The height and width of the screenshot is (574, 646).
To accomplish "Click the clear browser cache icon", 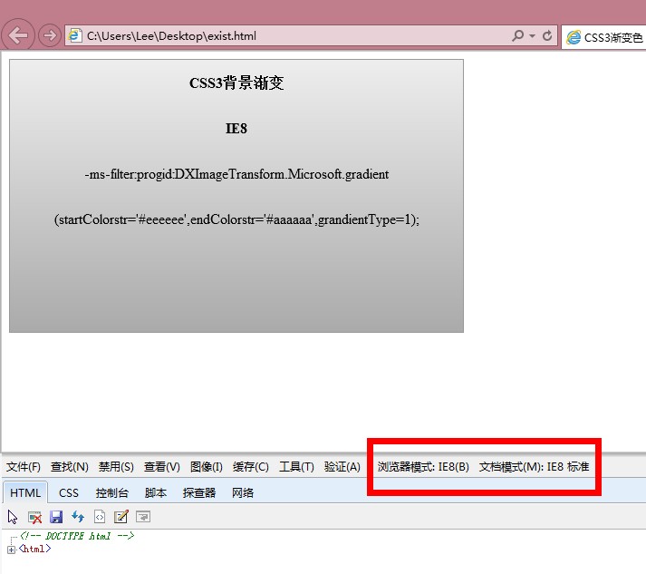I will [x=34, y=517].
